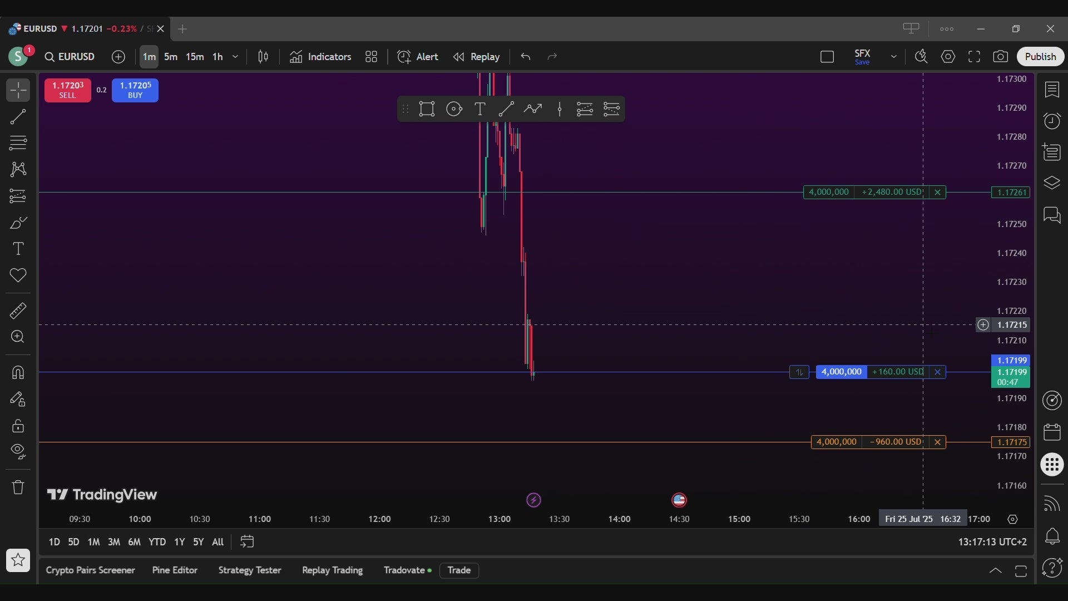
Task: Select rectangle tool in floating toolbar
Action: (427, 109)
